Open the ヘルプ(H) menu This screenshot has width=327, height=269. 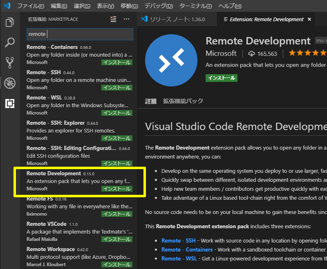tap(230, 6)
